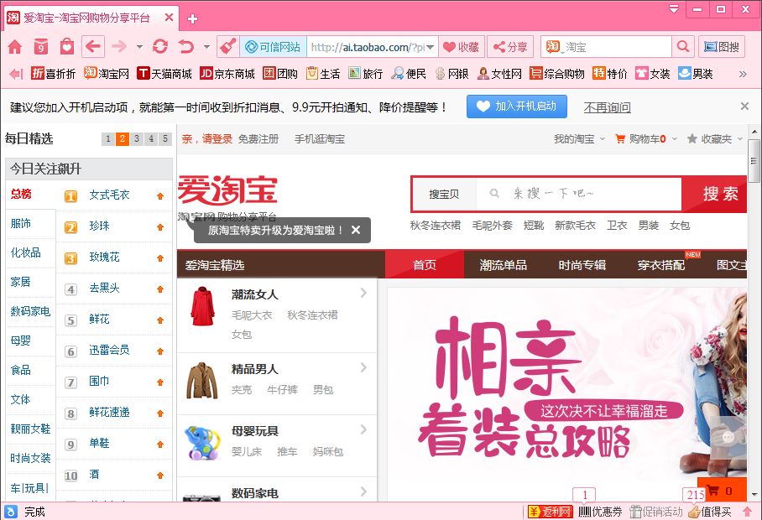Open the shopping bag icon in toolbar
762x520 pixels.
tap(67, 47)
